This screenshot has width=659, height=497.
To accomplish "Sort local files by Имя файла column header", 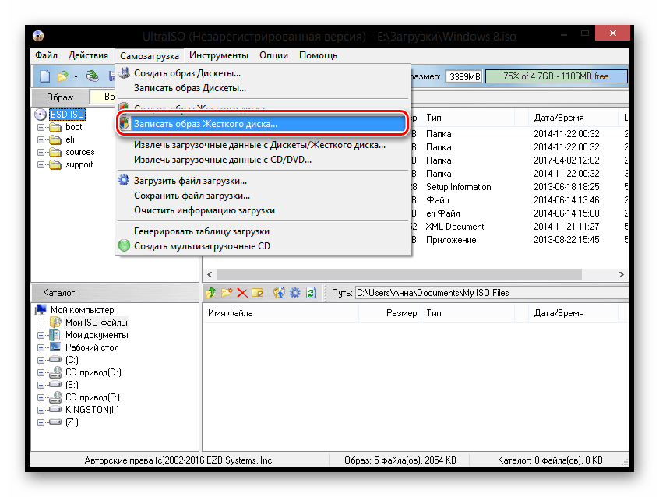I will pos(231,313).
